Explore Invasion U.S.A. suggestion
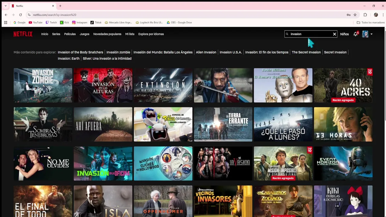The width and height of the screenshot is (386, 217). [x=231, y=52]
